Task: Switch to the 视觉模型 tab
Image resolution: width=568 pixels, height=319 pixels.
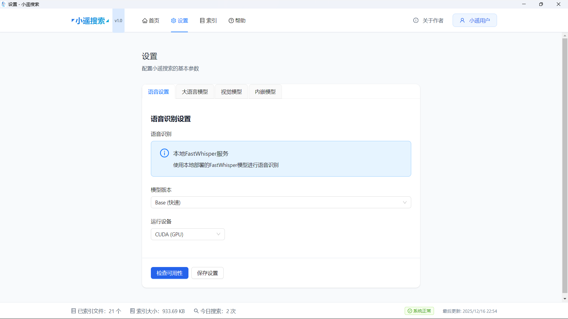Action: (231, 92)
